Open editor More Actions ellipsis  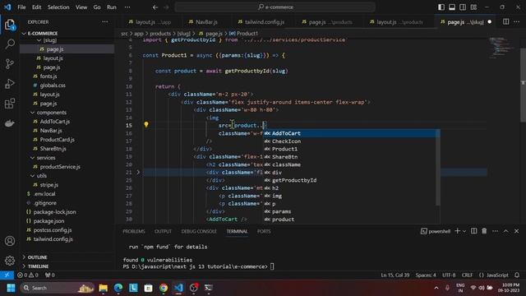tap(516, 22)
